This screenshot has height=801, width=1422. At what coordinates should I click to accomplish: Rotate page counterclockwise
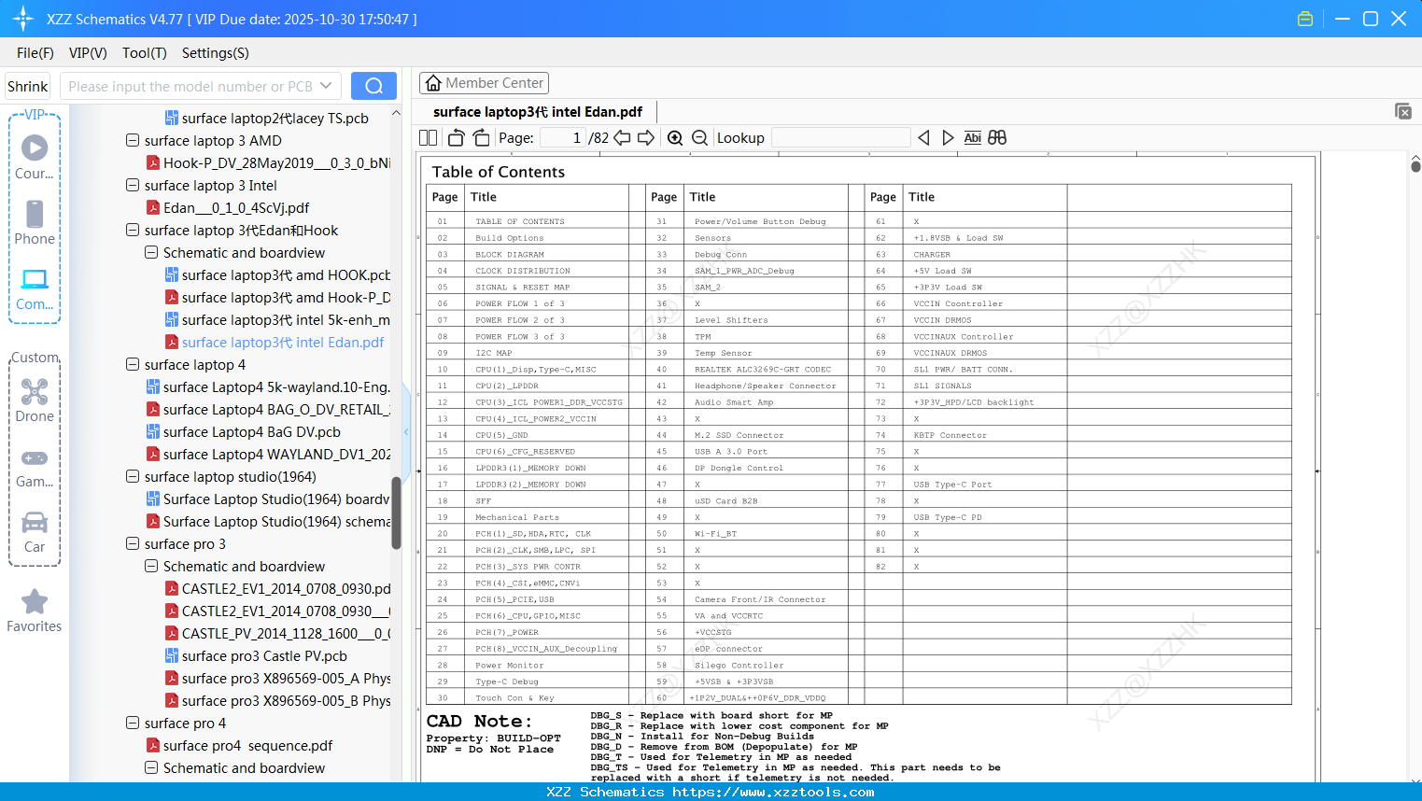tap(456, 137)
